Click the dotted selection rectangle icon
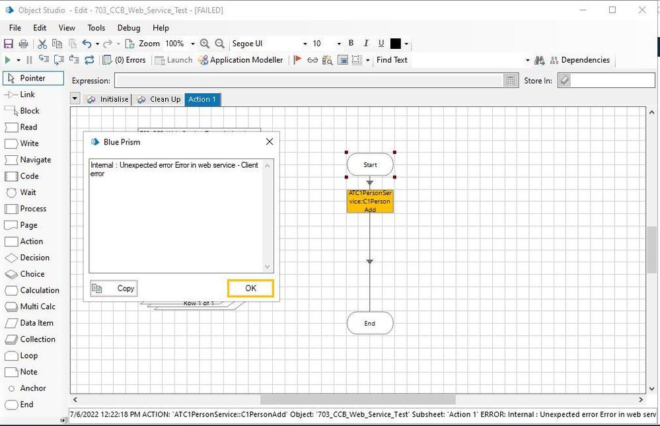 (357, 60)
